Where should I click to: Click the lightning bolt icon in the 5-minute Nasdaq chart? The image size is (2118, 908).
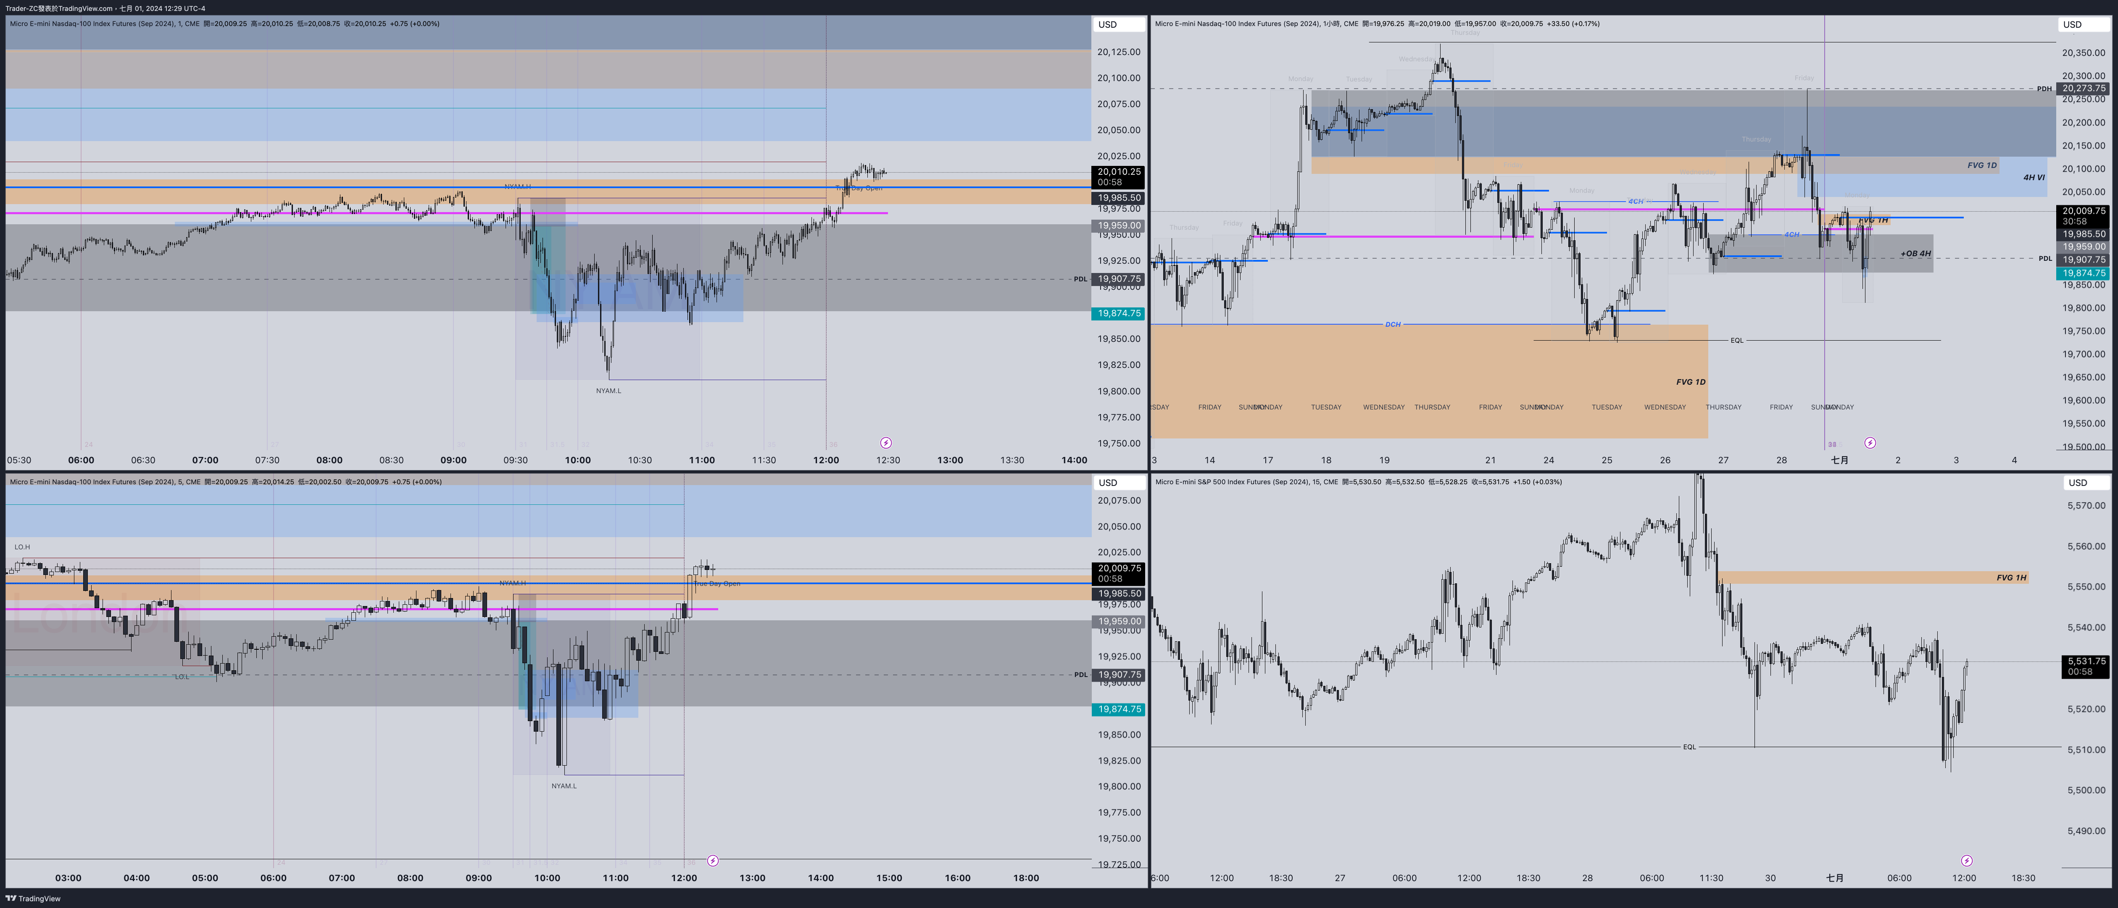(713, 861)
